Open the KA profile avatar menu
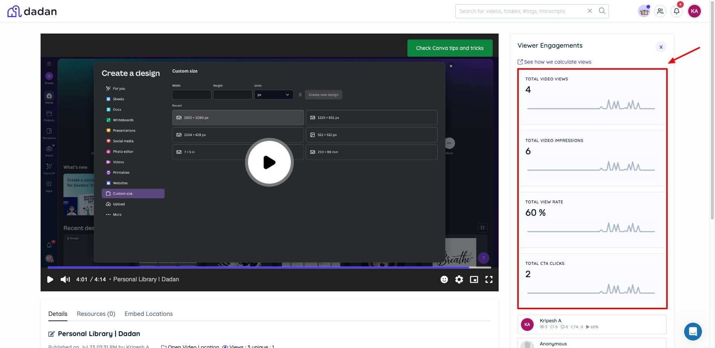The height and width of the screenshot is (348, 715). [694, 11]
